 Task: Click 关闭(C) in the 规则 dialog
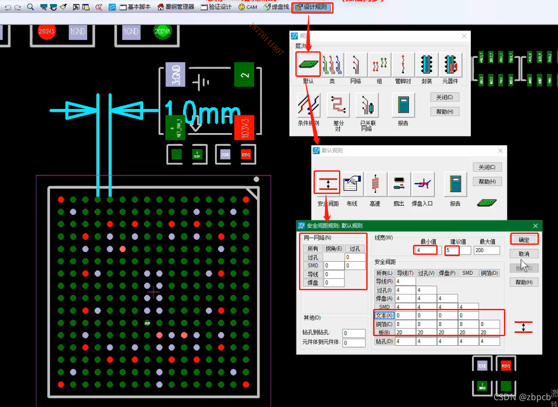[444, 97]
